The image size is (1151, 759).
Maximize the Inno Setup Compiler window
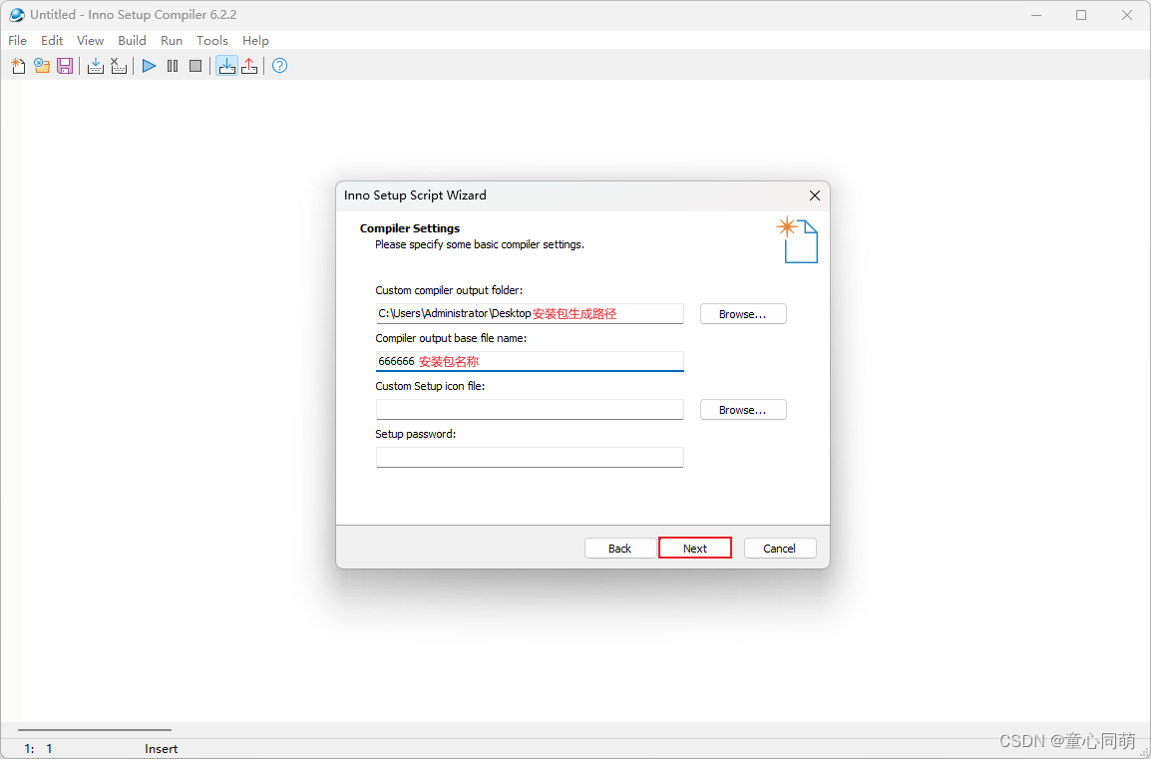1081,15
